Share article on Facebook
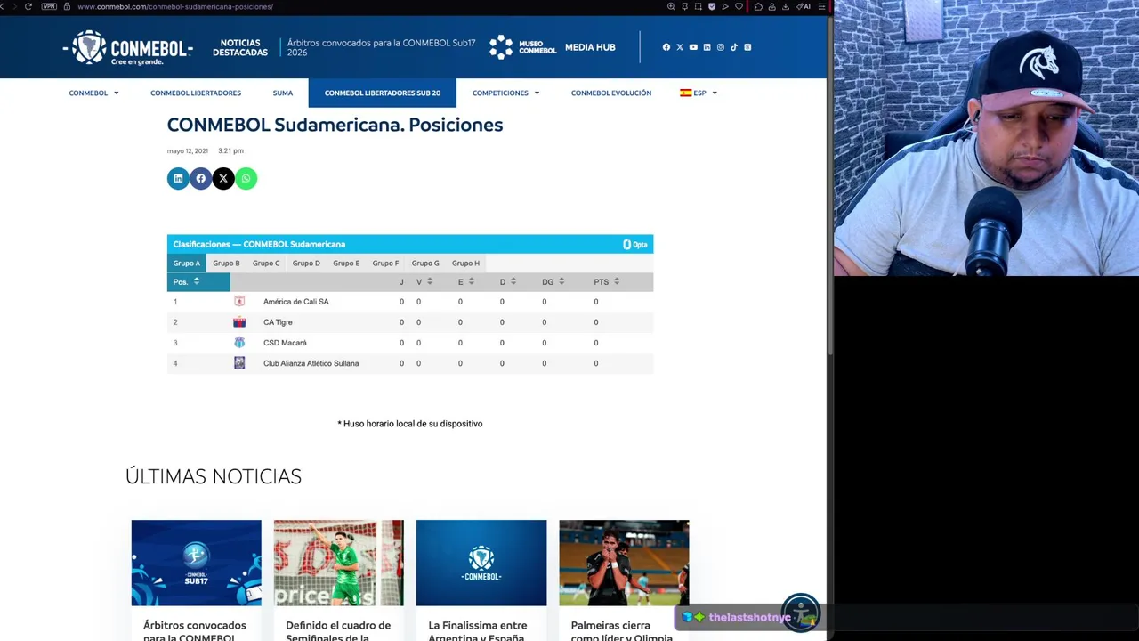This screenshot has width=1139, height=641. [x=201, y=179]
